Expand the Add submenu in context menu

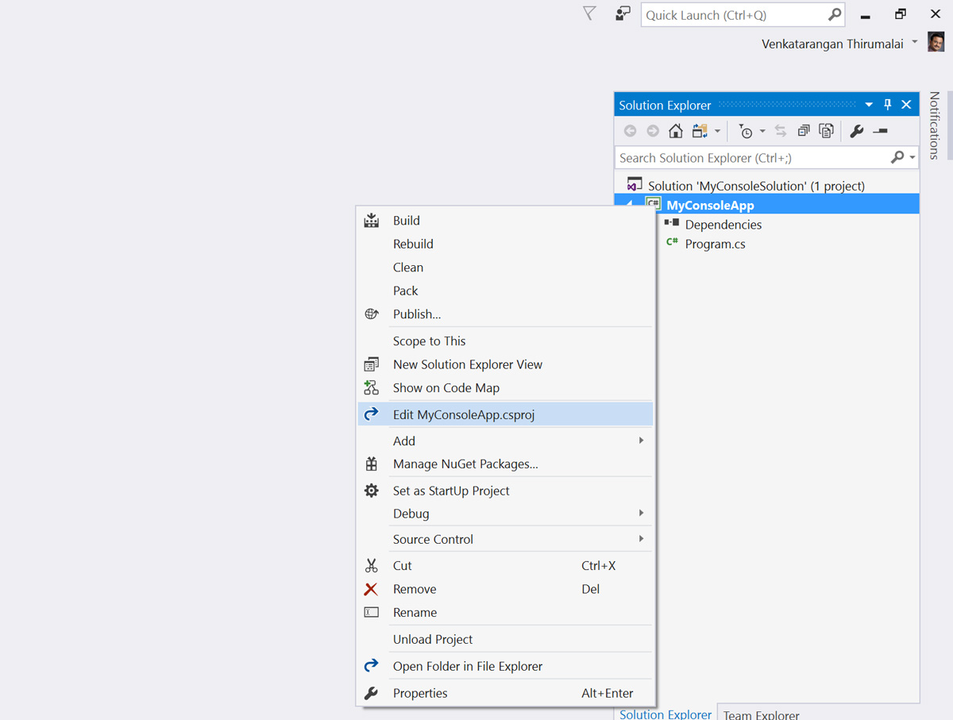click(641, 441)
